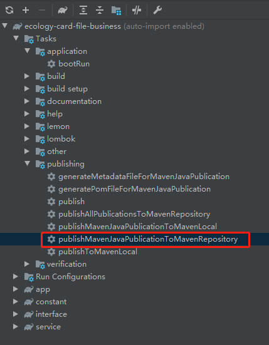The image size is (269, 345).
Task: Click the Show Dependencies folder icon
Action: [117, 11]
